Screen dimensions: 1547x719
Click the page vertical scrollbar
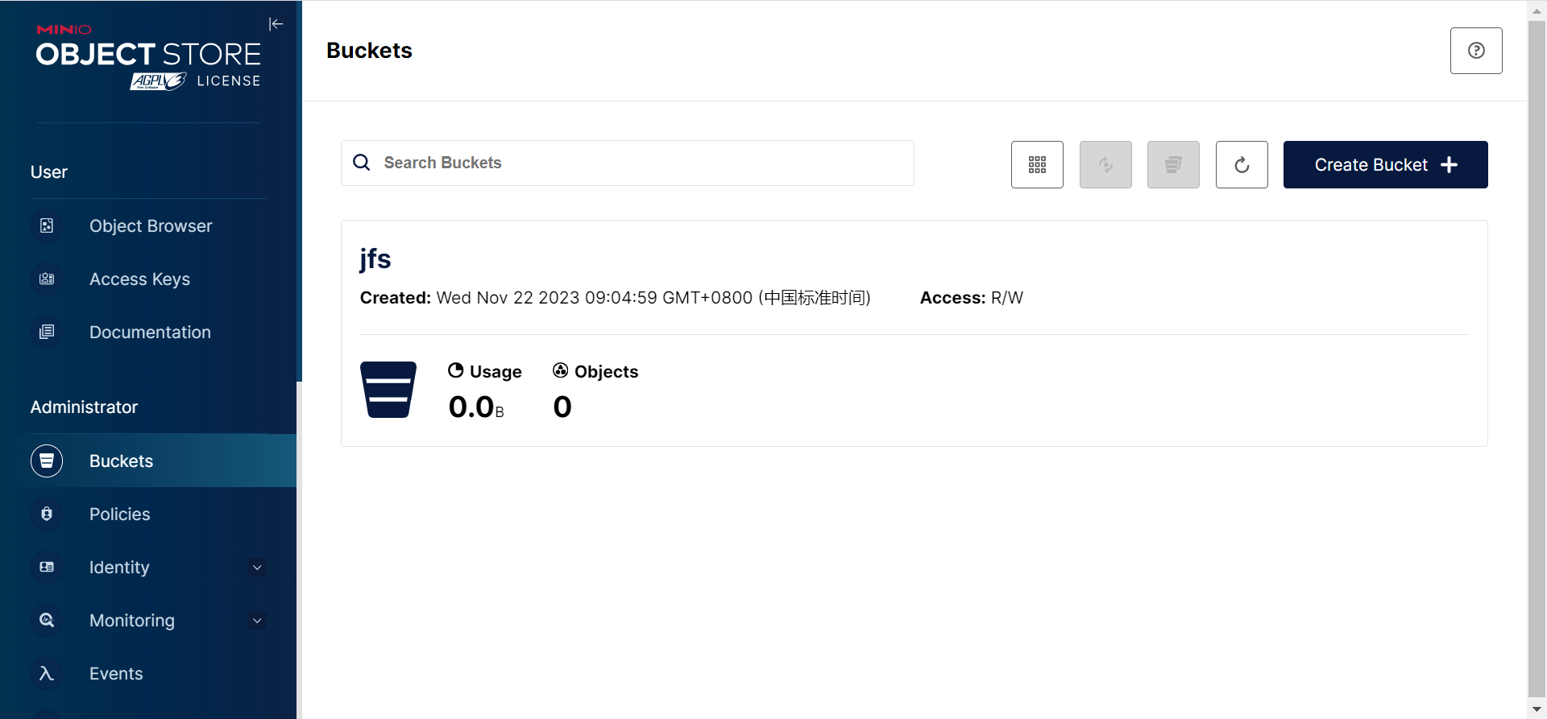1537,359
